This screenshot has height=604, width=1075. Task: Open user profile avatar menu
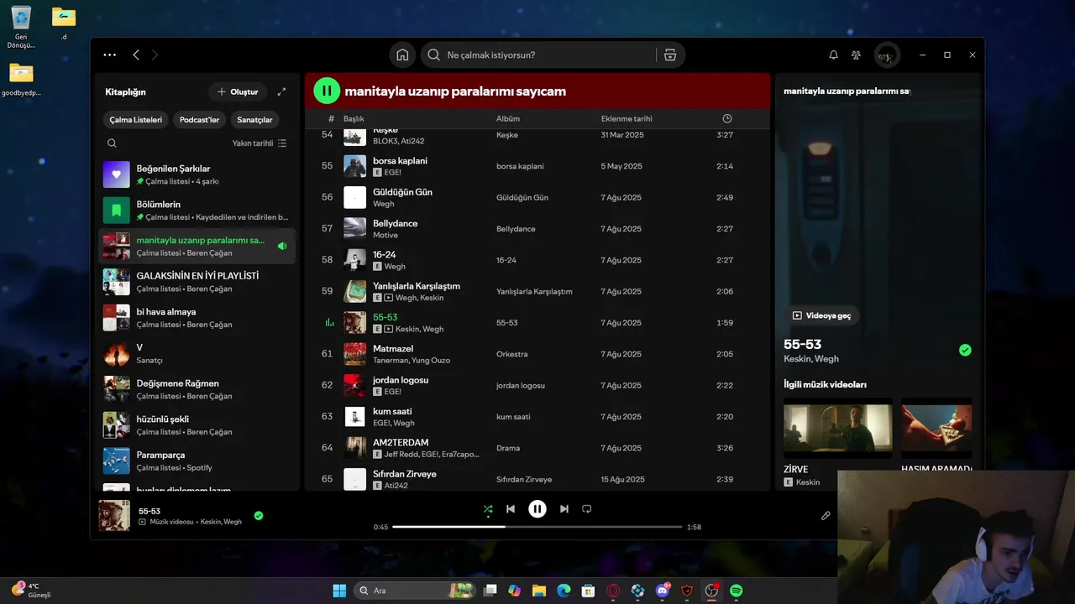(x=887, y=55)
